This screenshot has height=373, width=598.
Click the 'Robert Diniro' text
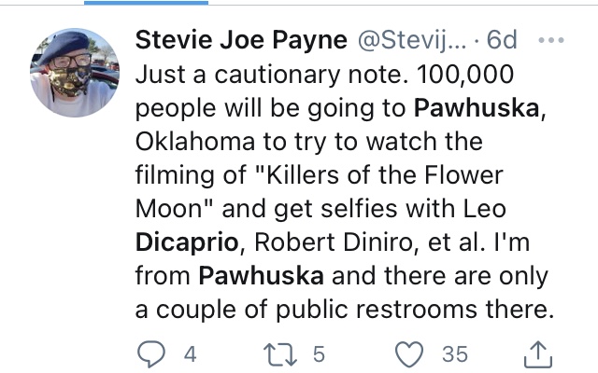coord(334,242)
